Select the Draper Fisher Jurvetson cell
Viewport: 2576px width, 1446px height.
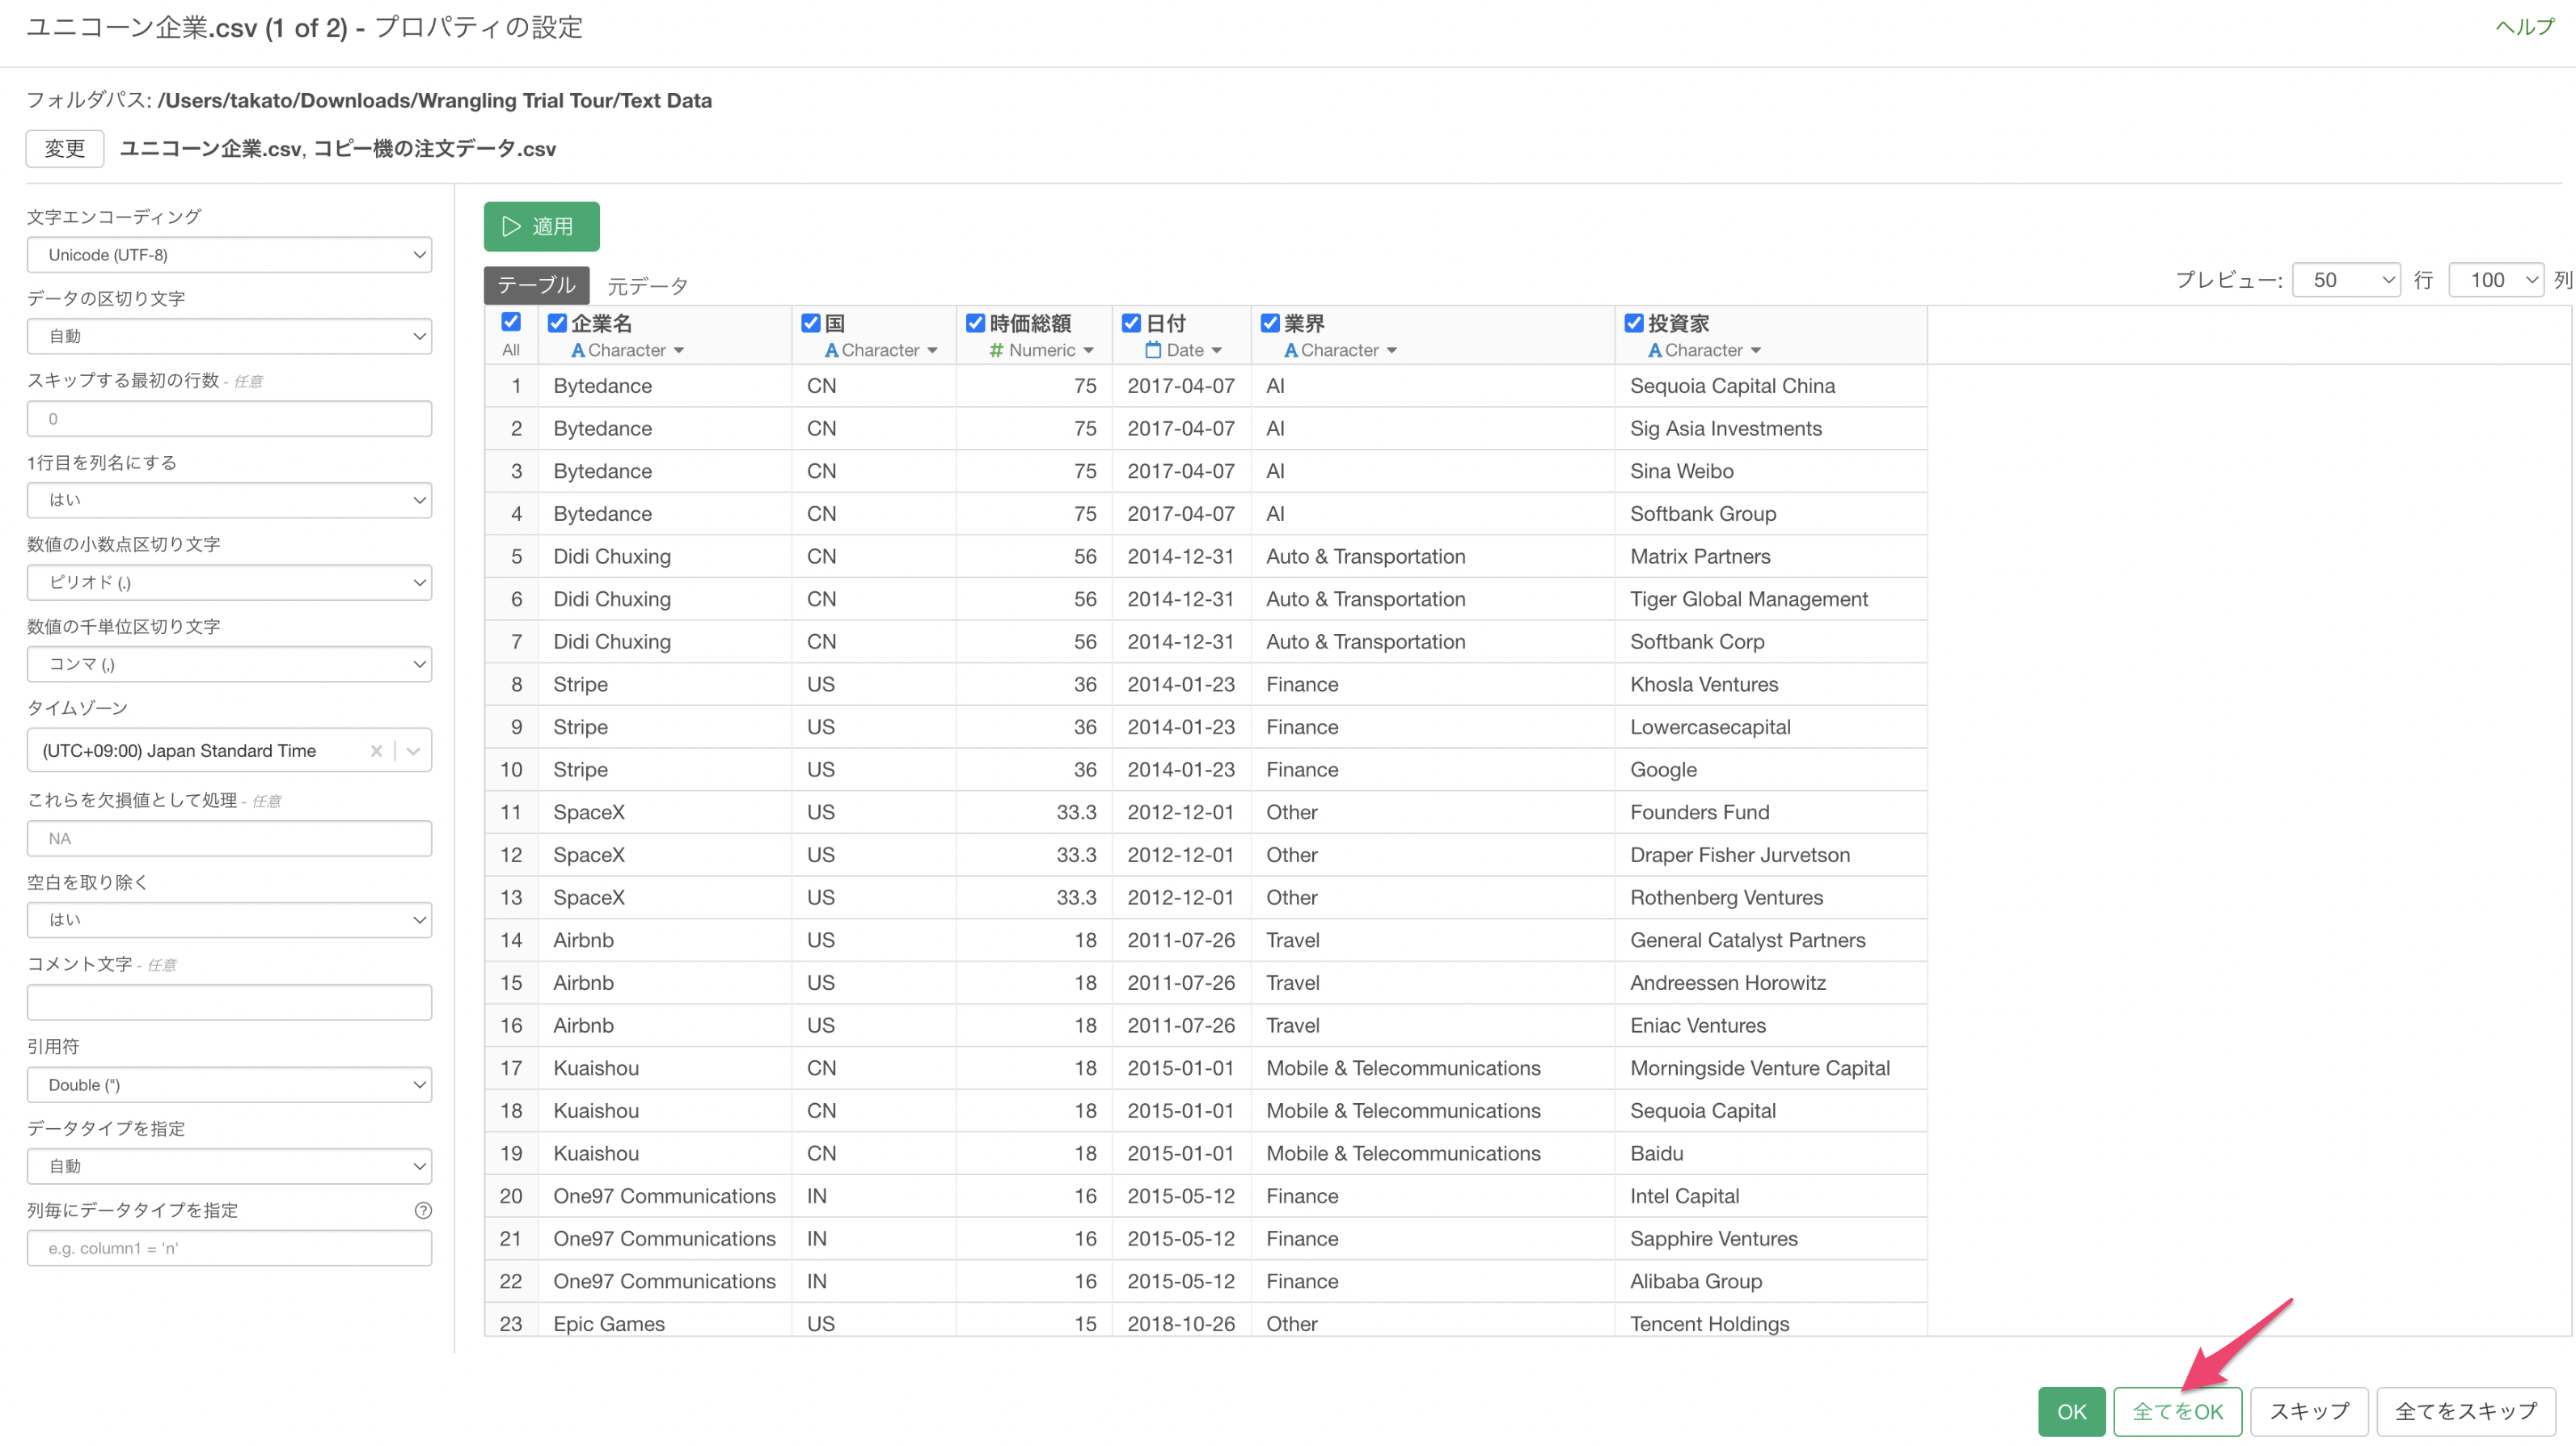1771,855
